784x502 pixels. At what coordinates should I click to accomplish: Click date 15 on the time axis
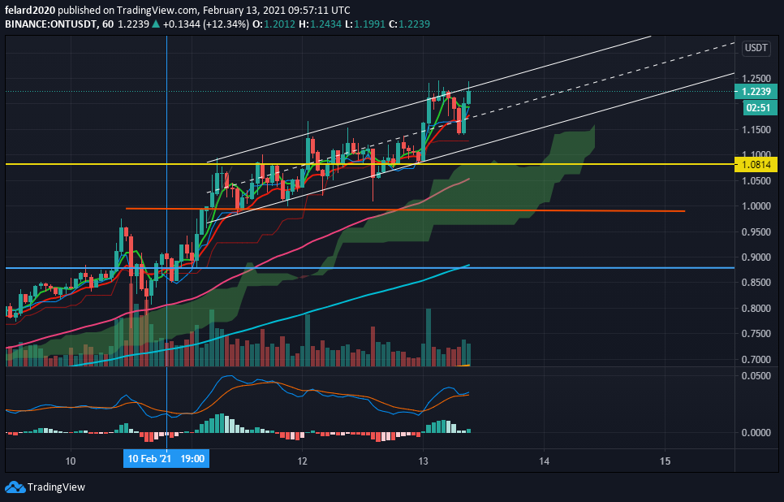click(x=665, y=461)
